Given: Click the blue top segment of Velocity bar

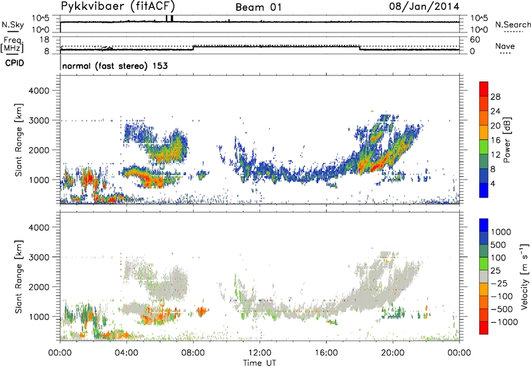Looking at the screenshot, I should pyautogui.click(x=484, y=225).
